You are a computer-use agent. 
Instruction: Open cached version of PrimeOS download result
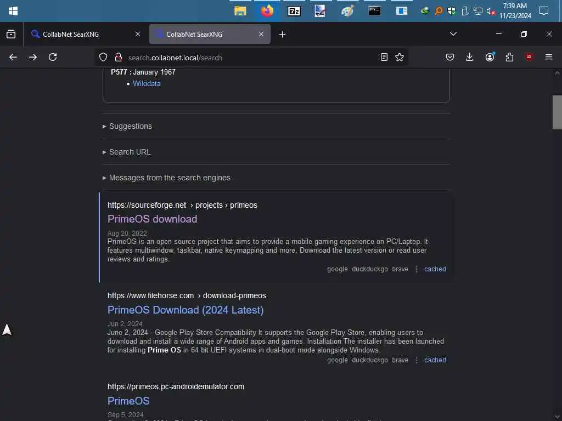(435, 269)
